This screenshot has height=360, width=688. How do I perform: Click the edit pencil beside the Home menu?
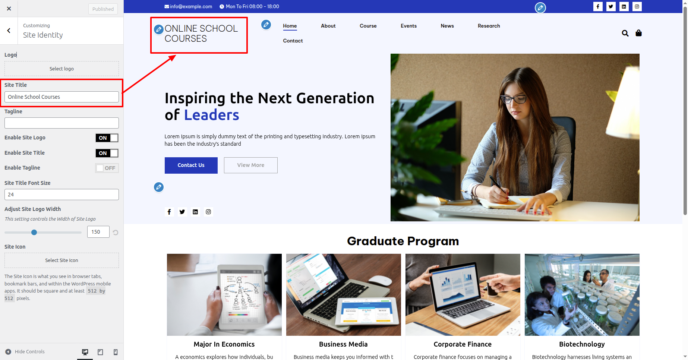(266, 25)
